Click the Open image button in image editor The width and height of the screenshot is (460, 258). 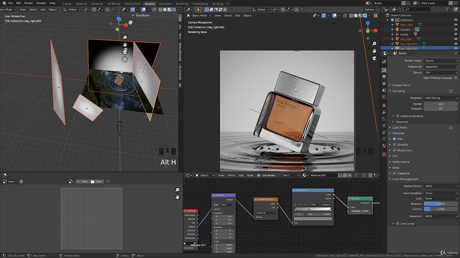(x=97, y=181)
